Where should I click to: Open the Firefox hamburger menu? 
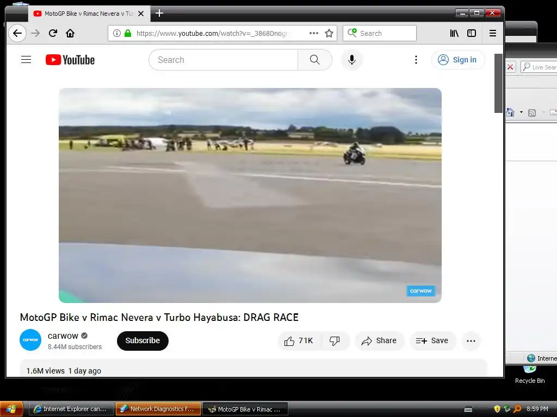[x=493, y=33]
